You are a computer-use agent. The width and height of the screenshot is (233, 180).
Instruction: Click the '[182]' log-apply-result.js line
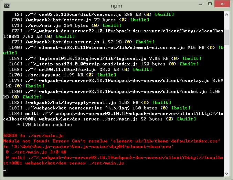(x=90, y=103)
